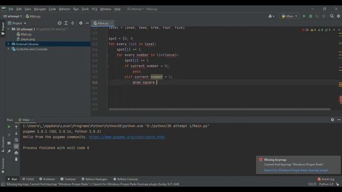Open the Refactor menu
Viewport: 342px width, 192px height.
pos(65,9)
